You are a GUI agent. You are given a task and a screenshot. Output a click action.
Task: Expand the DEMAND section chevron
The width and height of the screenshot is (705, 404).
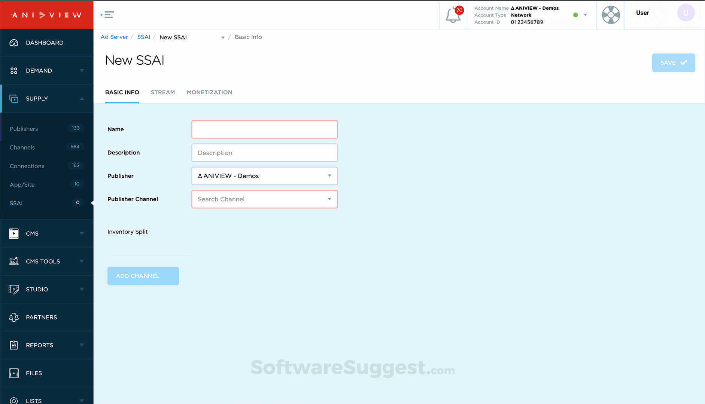(82, 70)
